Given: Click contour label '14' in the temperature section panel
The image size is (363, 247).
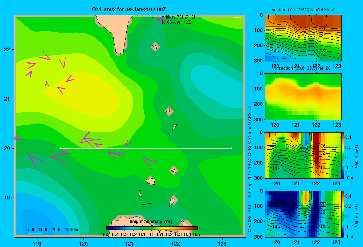Looking at the screenshot, I should [x=274, y=51].
